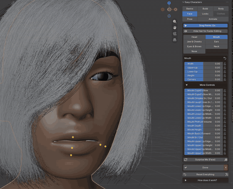
Task: Toggle lock for Width slider
Action: coord(225,64)
